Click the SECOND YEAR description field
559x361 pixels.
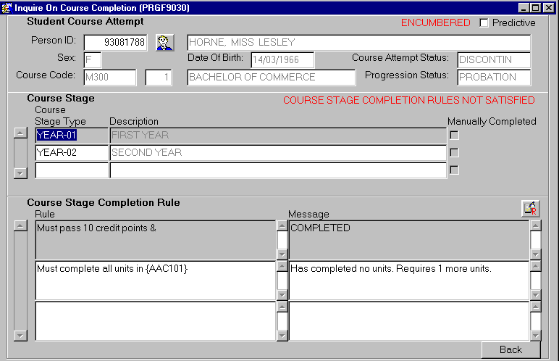[x=277, y=153]
